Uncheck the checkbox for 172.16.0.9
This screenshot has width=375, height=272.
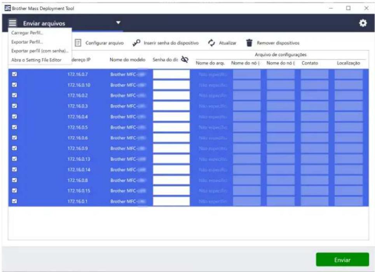(14, 148)
